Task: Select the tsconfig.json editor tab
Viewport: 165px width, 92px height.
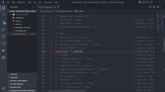Action: point(48,7)
